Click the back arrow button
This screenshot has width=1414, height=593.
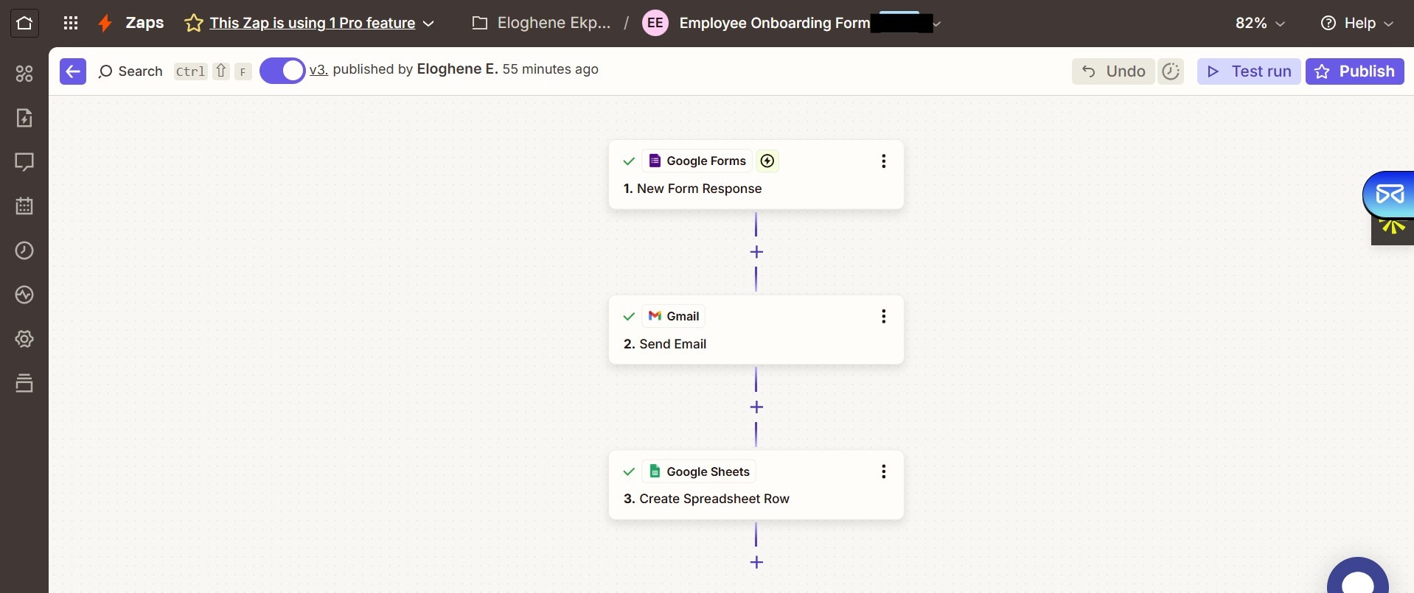pos(73,71)
